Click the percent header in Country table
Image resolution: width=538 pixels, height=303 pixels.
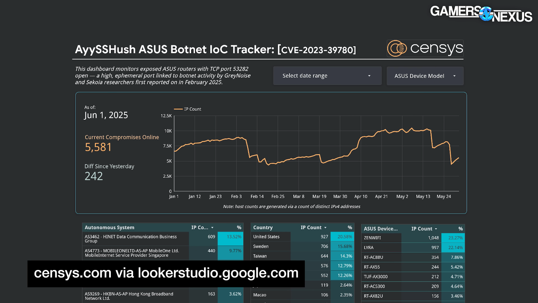[350, 228]
